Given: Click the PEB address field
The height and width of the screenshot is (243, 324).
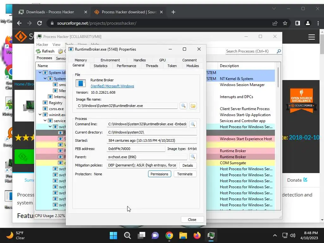Looking at the screenshot, I should pyautogui.click(x=136, y=149).
